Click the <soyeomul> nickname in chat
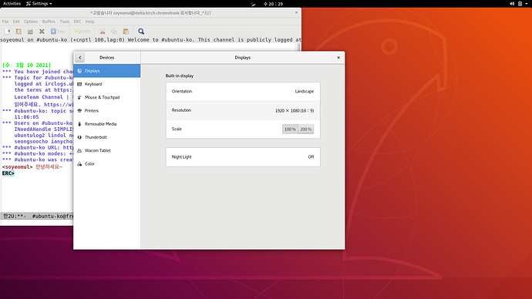The image size is (532, 299). click(x=17, y=166)
